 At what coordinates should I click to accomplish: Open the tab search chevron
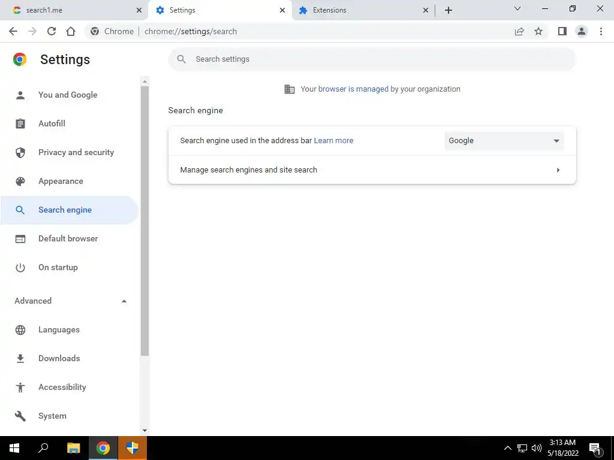pyautogui.click(x=517, y=8)
